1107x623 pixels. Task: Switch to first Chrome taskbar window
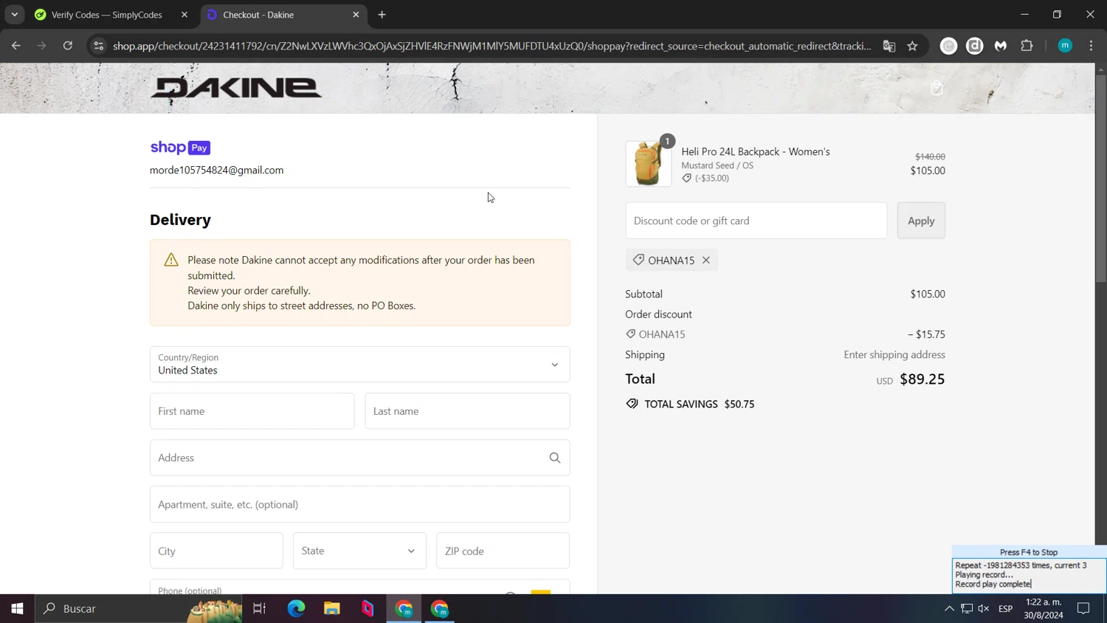(x=404, y=609)
